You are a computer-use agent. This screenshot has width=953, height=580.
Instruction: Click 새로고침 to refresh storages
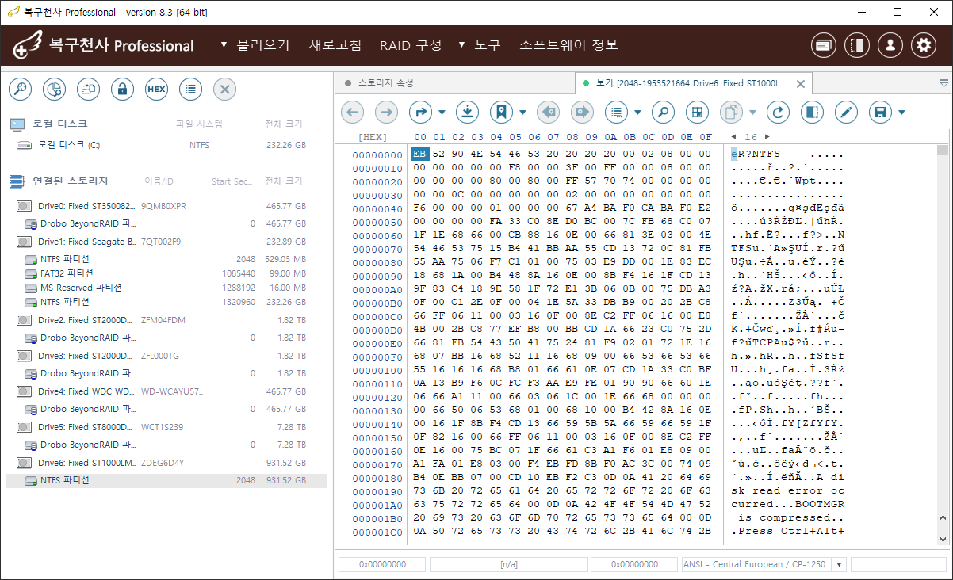pos(335,45)
